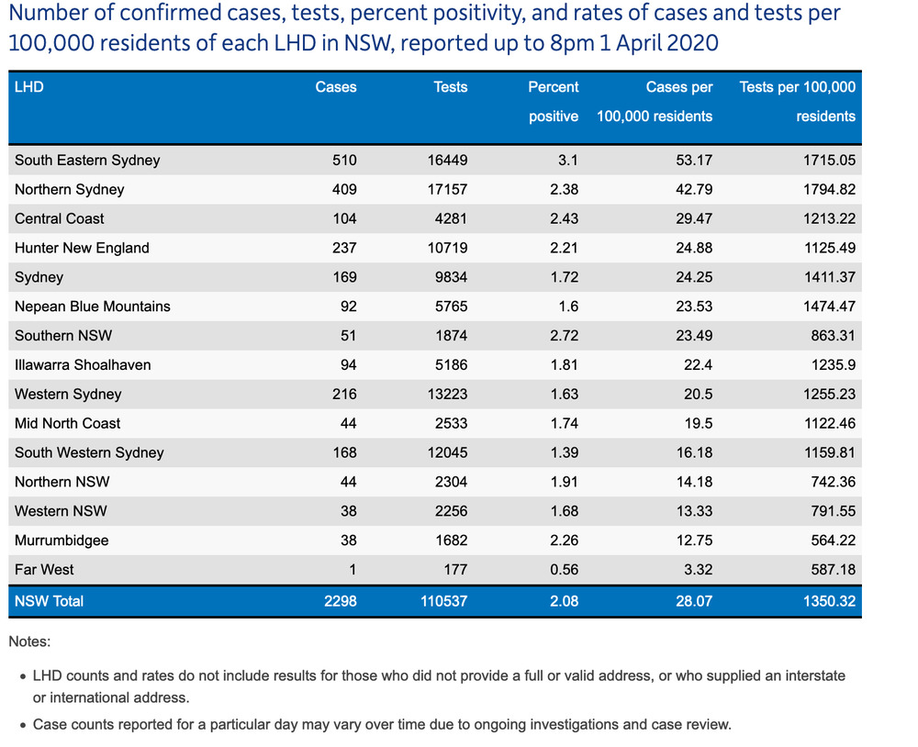This screenshot has height=747, width=918.
Task: Select the South Eastern Sydney row label
Action: (x=87, y=160)
